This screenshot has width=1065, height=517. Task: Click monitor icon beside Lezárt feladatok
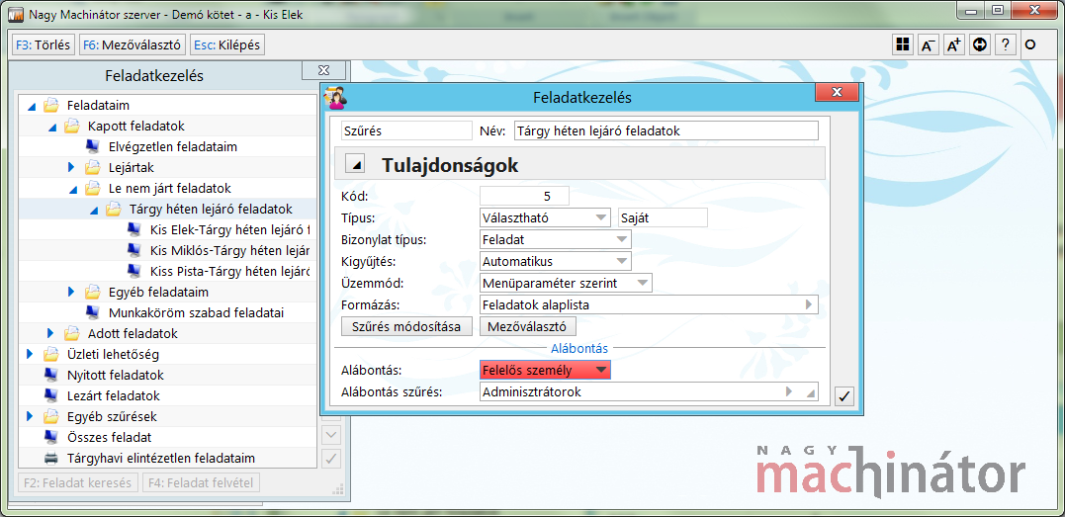coord(51,395)
